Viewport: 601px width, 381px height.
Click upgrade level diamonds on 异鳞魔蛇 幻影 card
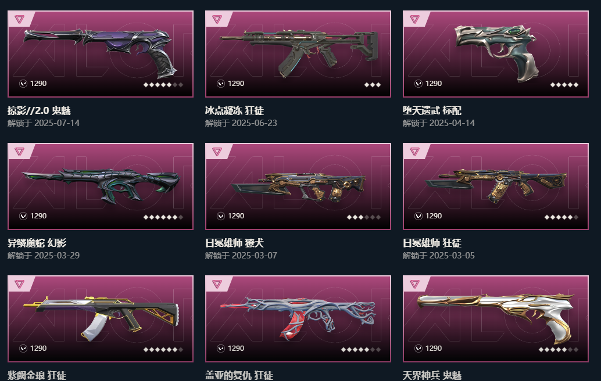pos(163,217)
